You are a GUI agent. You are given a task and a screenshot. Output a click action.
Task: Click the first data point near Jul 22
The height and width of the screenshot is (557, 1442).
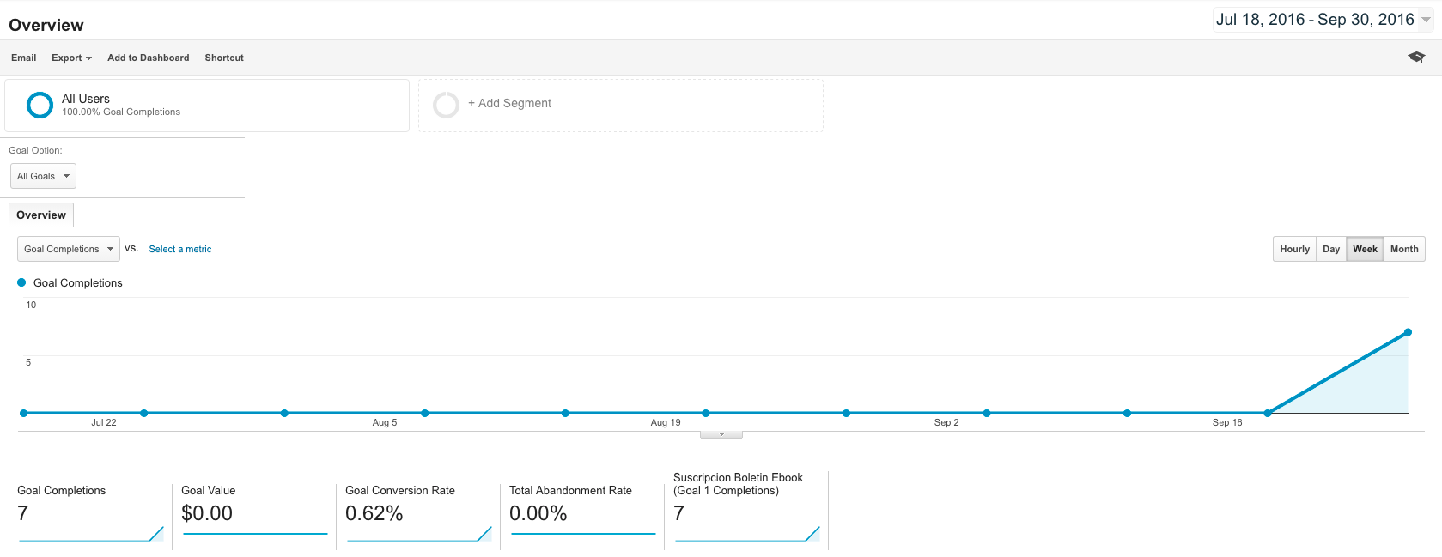coord(24,413)
